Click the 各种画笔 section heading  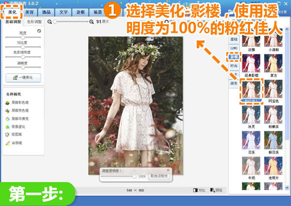[x=14, y=94]
